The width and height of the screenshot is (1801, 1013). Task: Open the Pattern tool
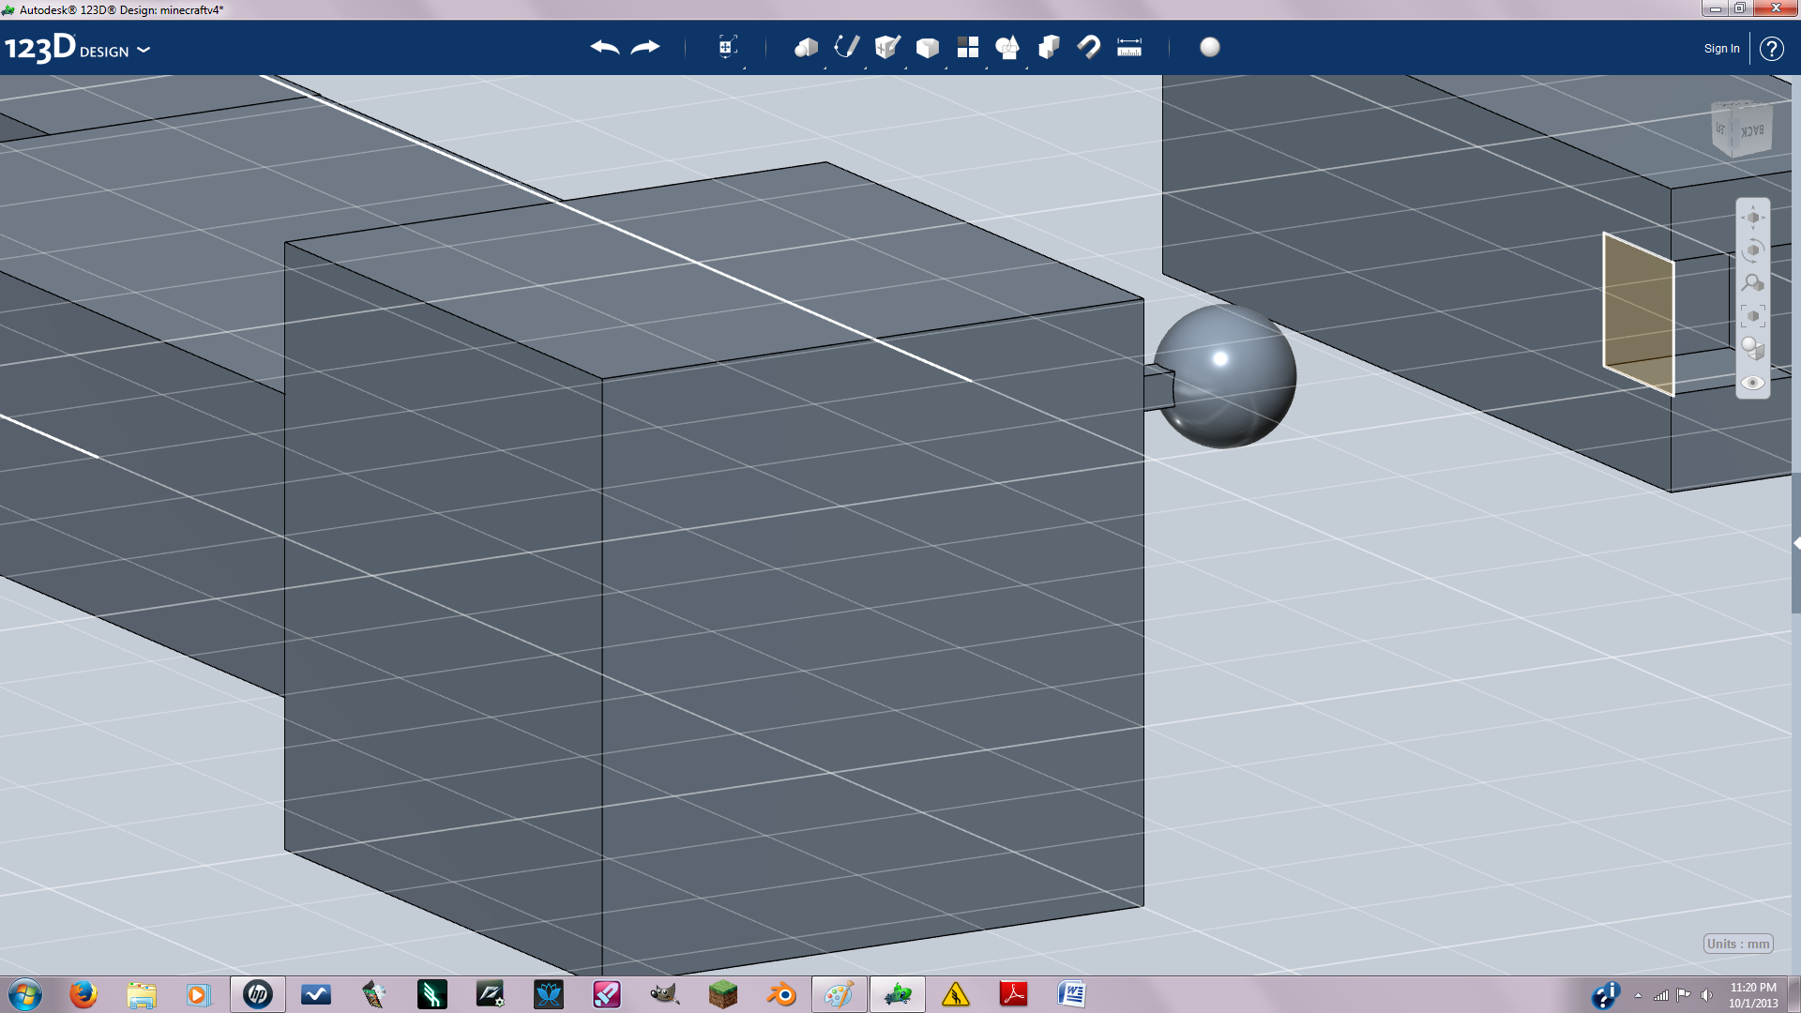pos(968,47)
